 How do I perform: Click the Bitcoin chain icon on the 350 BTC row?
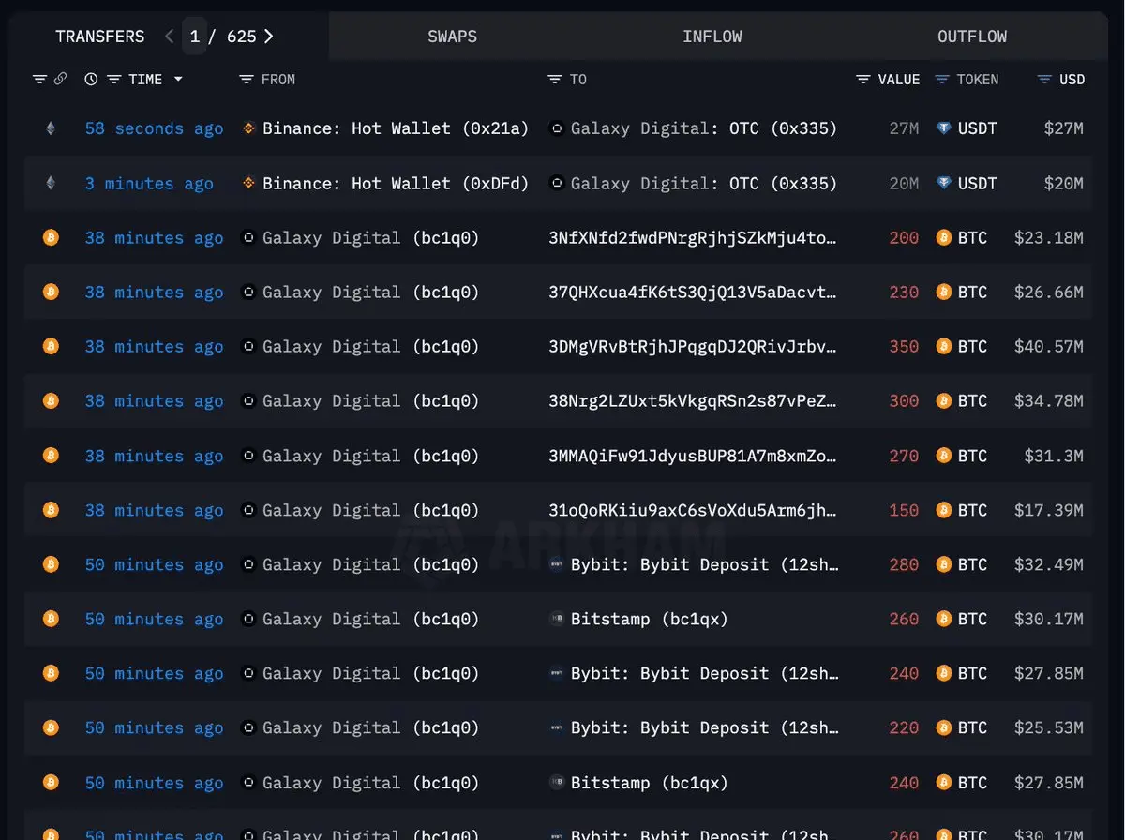tap(51, 347)
